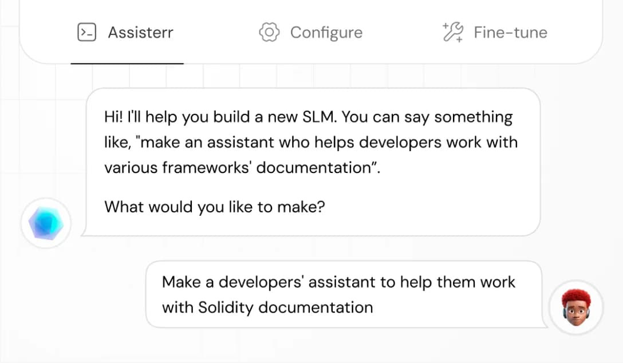Viewport: 623px width, 363px height.
Task: Click the "with Solidity documentation" line
Action: pos(267,307)
